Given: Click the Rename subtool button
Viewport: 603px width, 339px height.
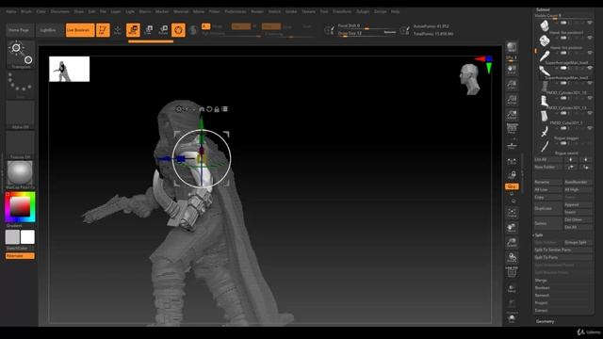Looking at the screenshot, I should click(547, 182).
